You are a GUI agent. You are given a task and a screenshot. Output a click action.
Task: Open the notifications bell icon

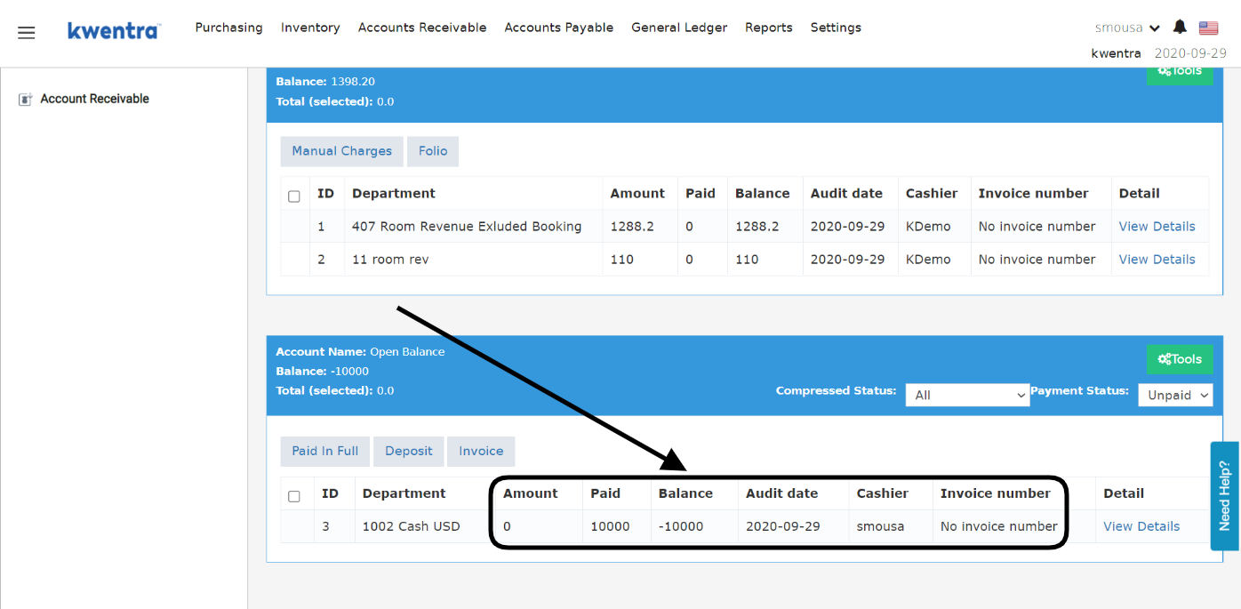(x=1180, y=27)
